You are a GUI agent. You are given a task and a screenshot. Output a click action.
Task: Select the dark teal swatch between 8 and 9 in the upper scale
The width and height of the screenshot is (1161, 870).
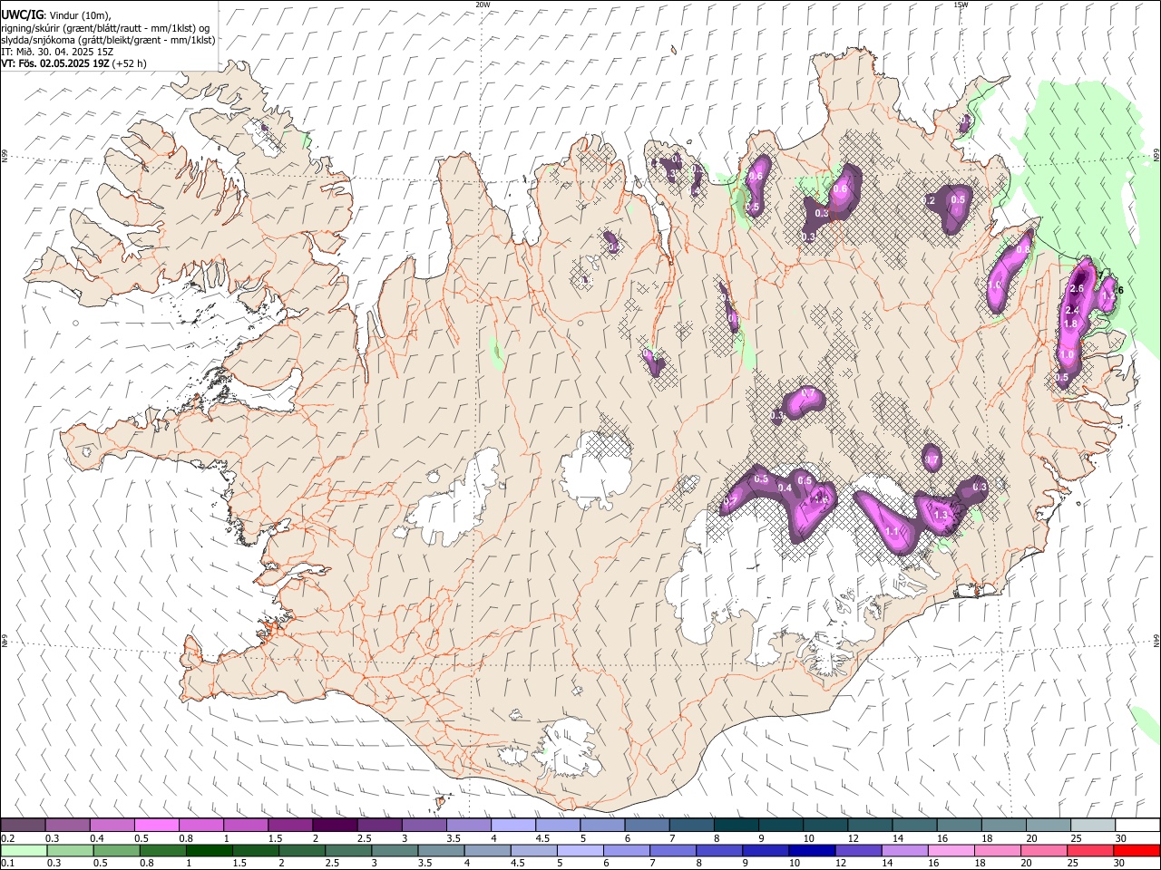pos(736,825)
